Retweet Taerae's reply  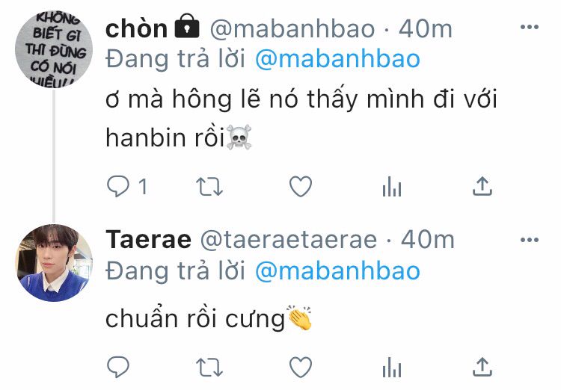coord(209,368)
